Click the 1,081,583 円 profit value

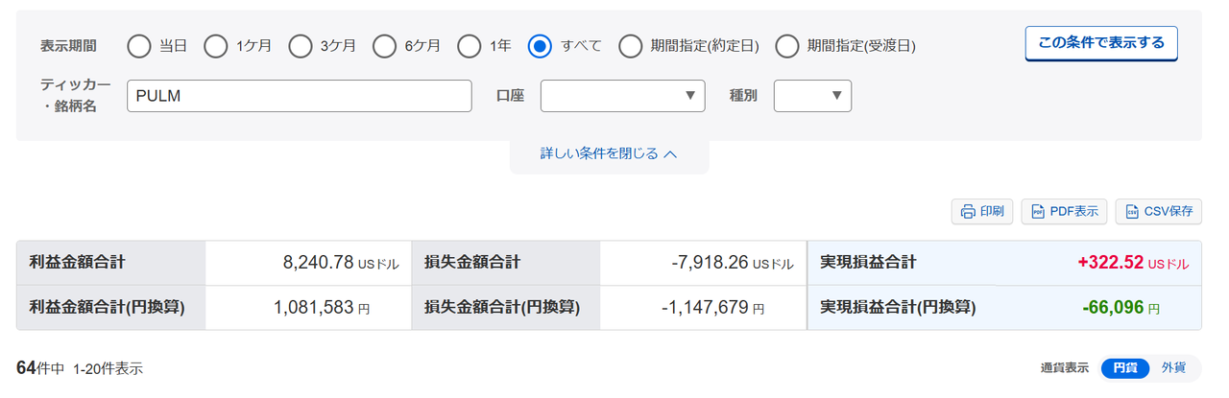coord(322,308)
